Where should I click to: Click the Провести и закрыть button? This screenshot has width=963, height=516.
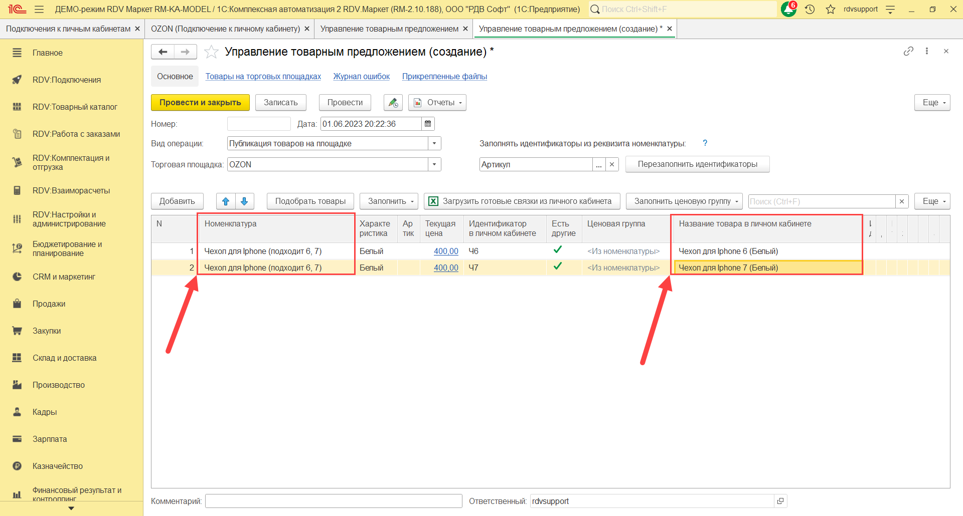(x=200, y=103)
